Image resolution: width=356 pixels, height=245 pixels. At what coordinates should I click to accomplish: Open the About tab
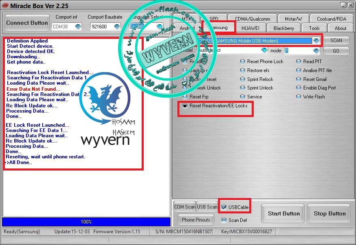[340, 28]
